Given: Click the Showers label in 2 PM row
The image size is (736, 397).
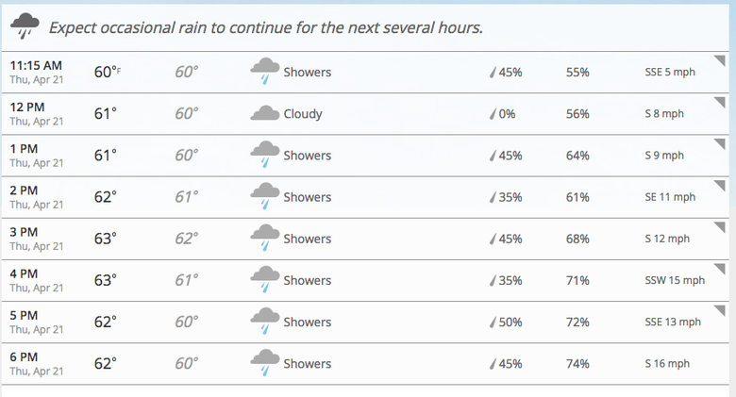Looking at the screenshot, I should pyautogui.click(x=307, y=197).
